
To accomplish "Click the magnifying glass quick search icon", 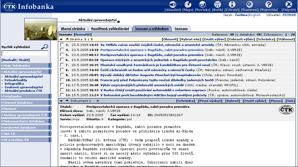I will (45, 46).
